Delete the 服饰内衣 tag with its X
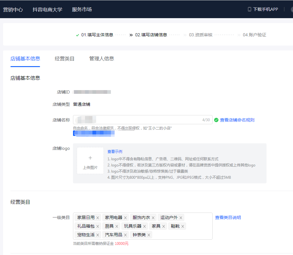 [153, 218]
